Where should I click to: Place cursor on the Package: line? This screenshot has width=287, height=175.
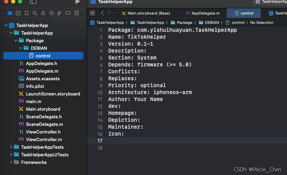click(172, 30)
